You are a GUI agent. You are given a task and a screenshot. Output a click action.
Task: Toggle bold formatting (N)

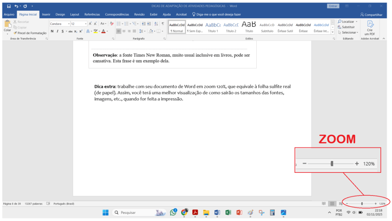[x=52, y=31]
